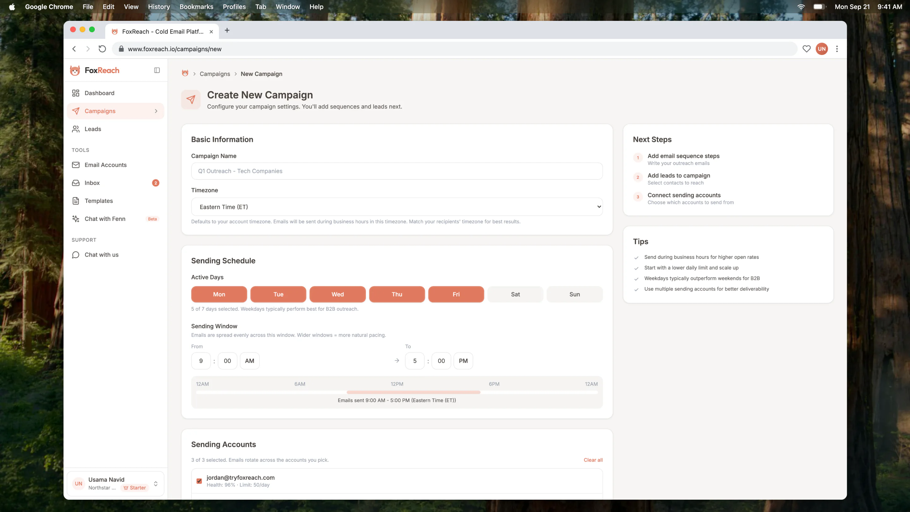Click the Inbox unread badge showing 2
The width and height of the screenshot is (910, 512).
coord(155,183)
